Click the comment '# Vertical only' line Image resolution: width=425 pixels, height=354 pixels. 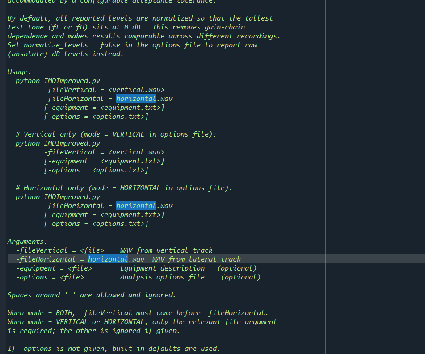[116, 135]
